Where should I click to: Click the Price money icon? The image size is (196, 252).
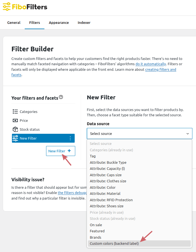[x=15, y=120]
